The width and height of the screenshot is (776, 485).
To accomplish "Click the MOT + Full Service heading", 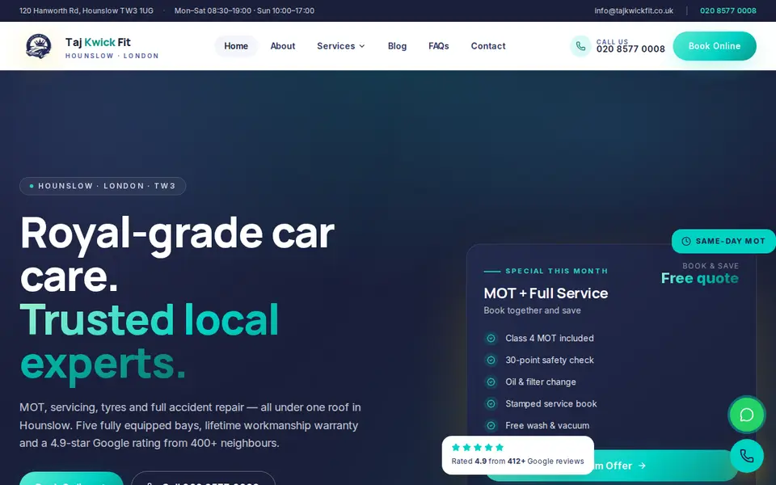I will pyautogui.click(x=546, y=293).
